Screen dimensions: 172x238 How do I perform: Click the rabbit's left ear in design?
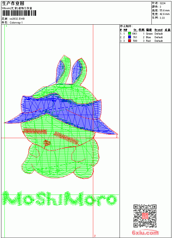coord(63,69)
